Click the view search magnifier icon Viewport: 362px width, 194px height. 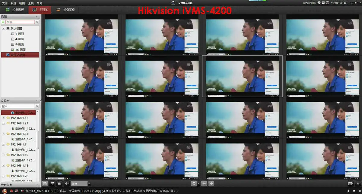click(37, 22)
